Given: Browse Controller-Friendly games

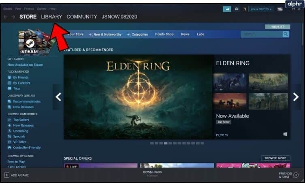Looking at the screenshot, I should point(27,147).
